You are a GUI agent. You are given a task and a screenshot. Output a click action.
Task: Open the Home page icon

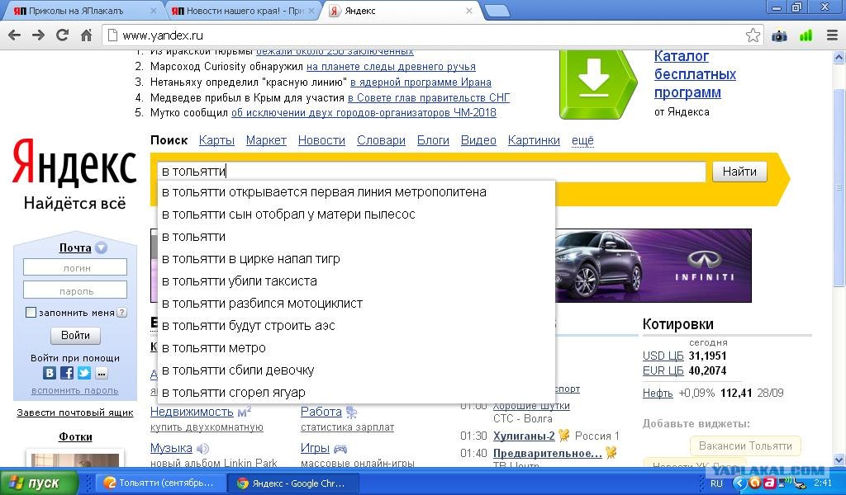pos(86,35)
